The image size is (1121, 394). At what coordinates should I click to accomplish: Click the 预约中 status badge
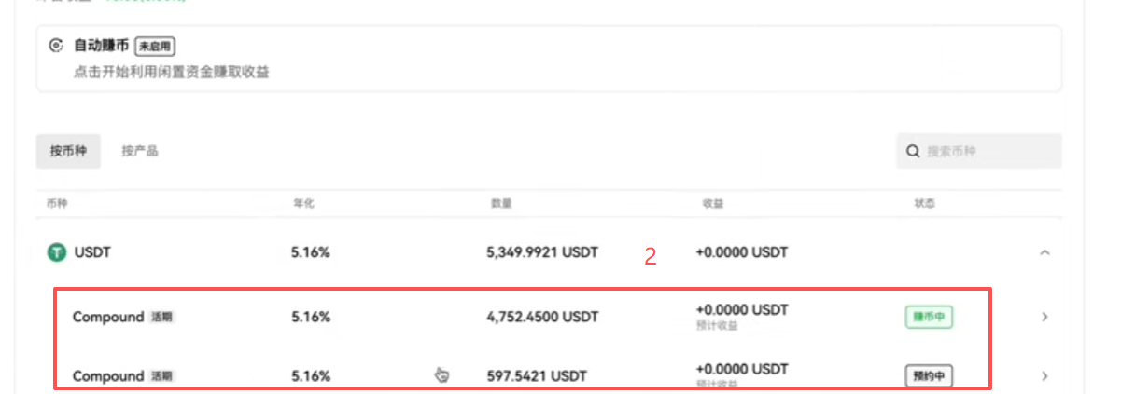pyautogui.click(x=929, y=376)
